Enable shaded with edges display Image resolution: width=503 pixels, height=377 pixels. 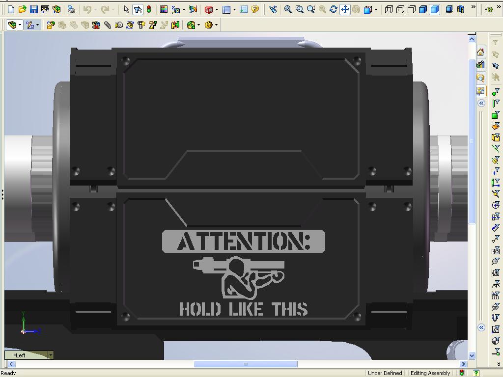point(423,9)
